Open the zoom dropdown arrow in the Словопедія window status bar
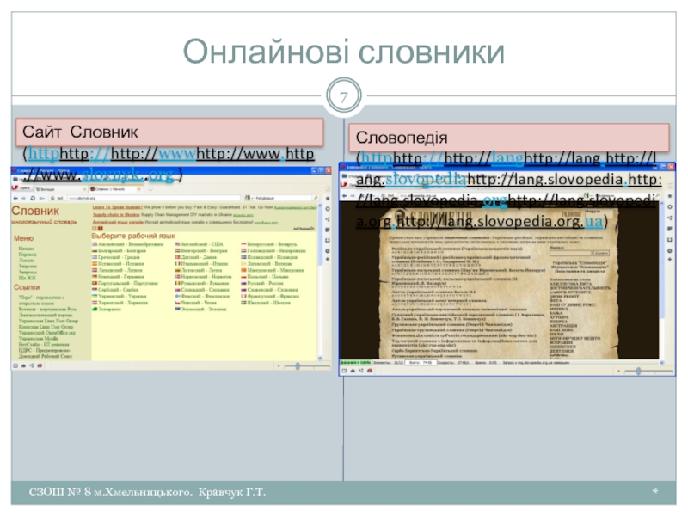The width and height of the screenshot is (688, 516). coord(619,372)
